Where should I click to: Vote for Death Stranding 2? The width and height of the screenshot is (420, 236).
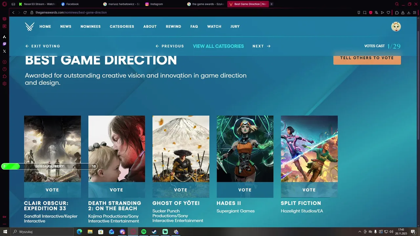point(116,190)
